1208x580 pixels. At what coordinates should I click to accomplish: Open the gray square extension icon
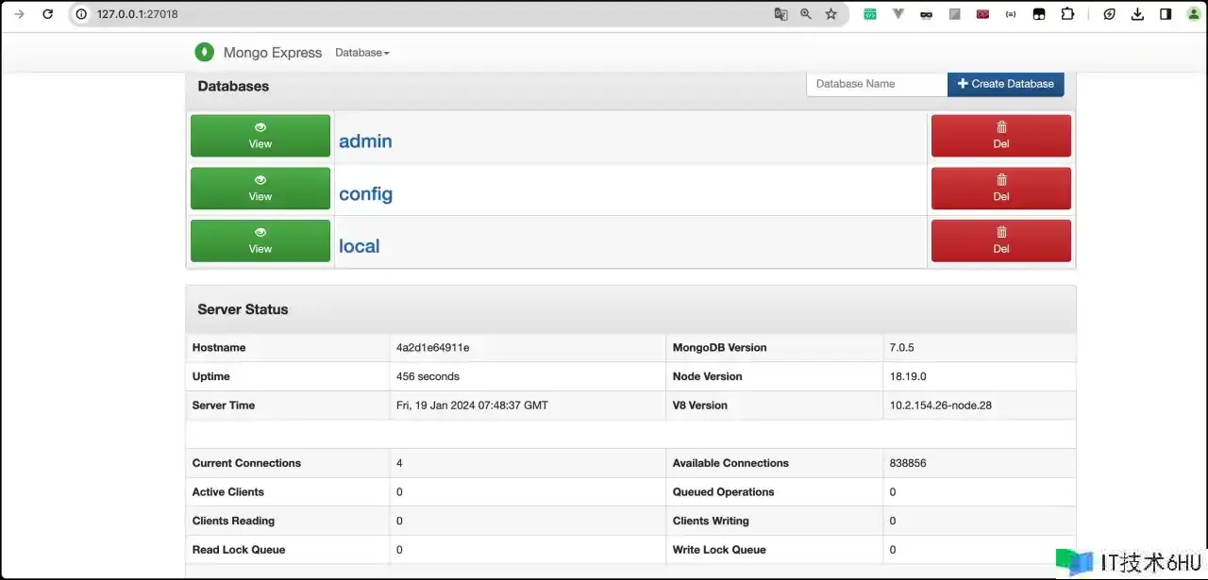[x=955, y=14]
